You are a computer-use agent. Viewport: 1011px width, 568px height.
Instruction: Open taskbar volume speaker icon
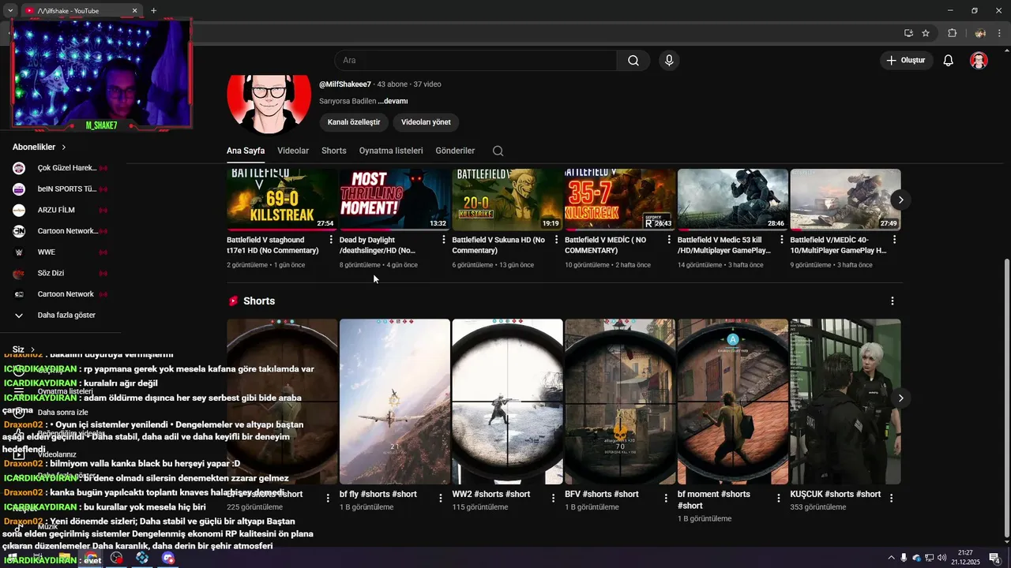pyautogui.click(x=941, y=558)
